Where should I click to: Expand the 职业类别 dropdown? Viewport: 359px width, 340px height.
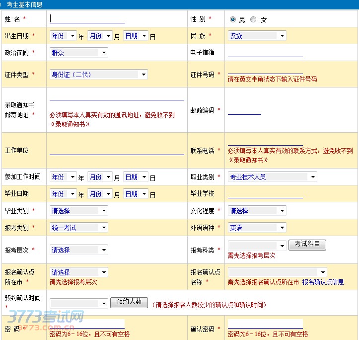pyautogui.click(x=272, y=176)
